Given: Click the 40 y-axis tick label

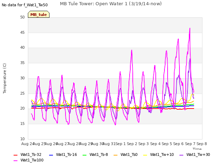Looking at the screenshot, I should click(22, 48).
